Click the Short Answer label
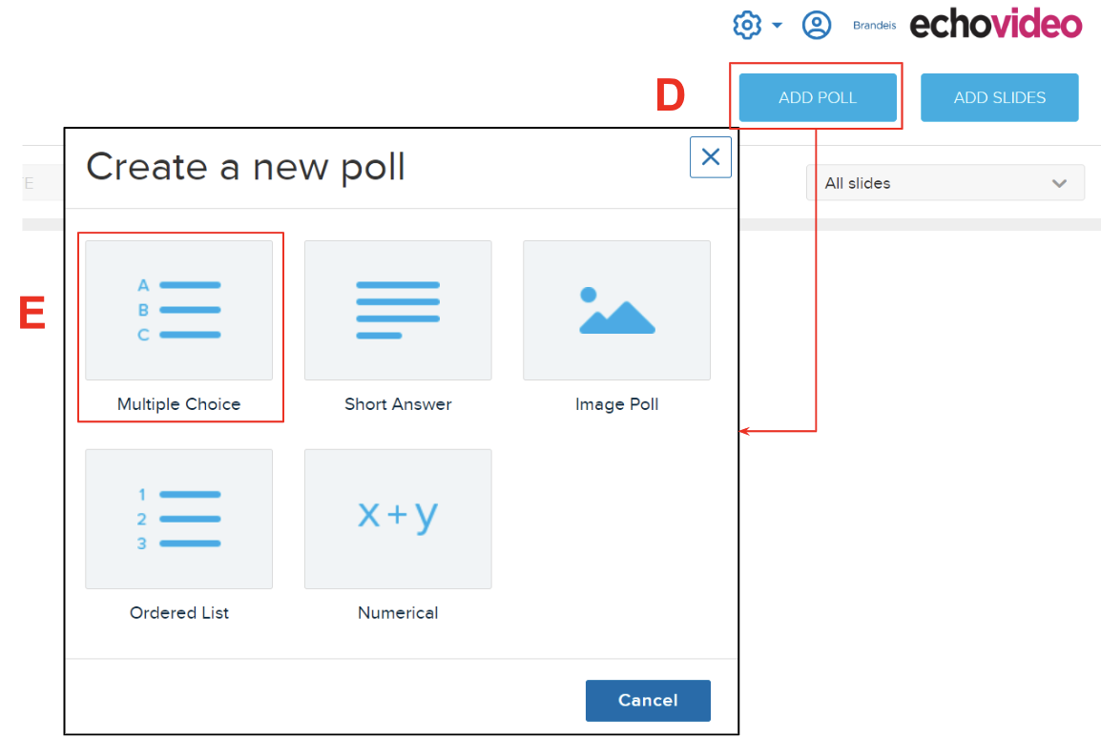The width and height of the screenshot is (1101, 738). (398, 404)
